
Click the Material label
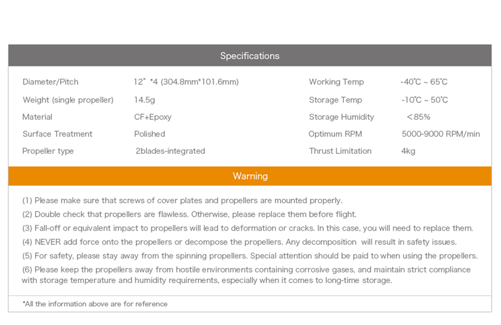point(38,117)
